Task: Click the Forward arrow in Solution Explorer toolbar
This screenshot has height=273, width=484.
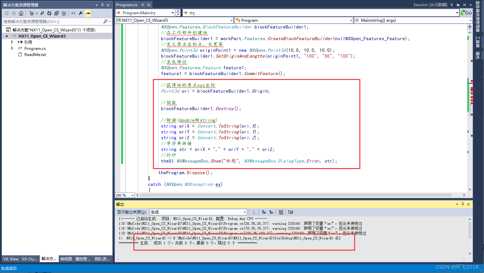Action: pyautogui.click(x=14, y=13)
